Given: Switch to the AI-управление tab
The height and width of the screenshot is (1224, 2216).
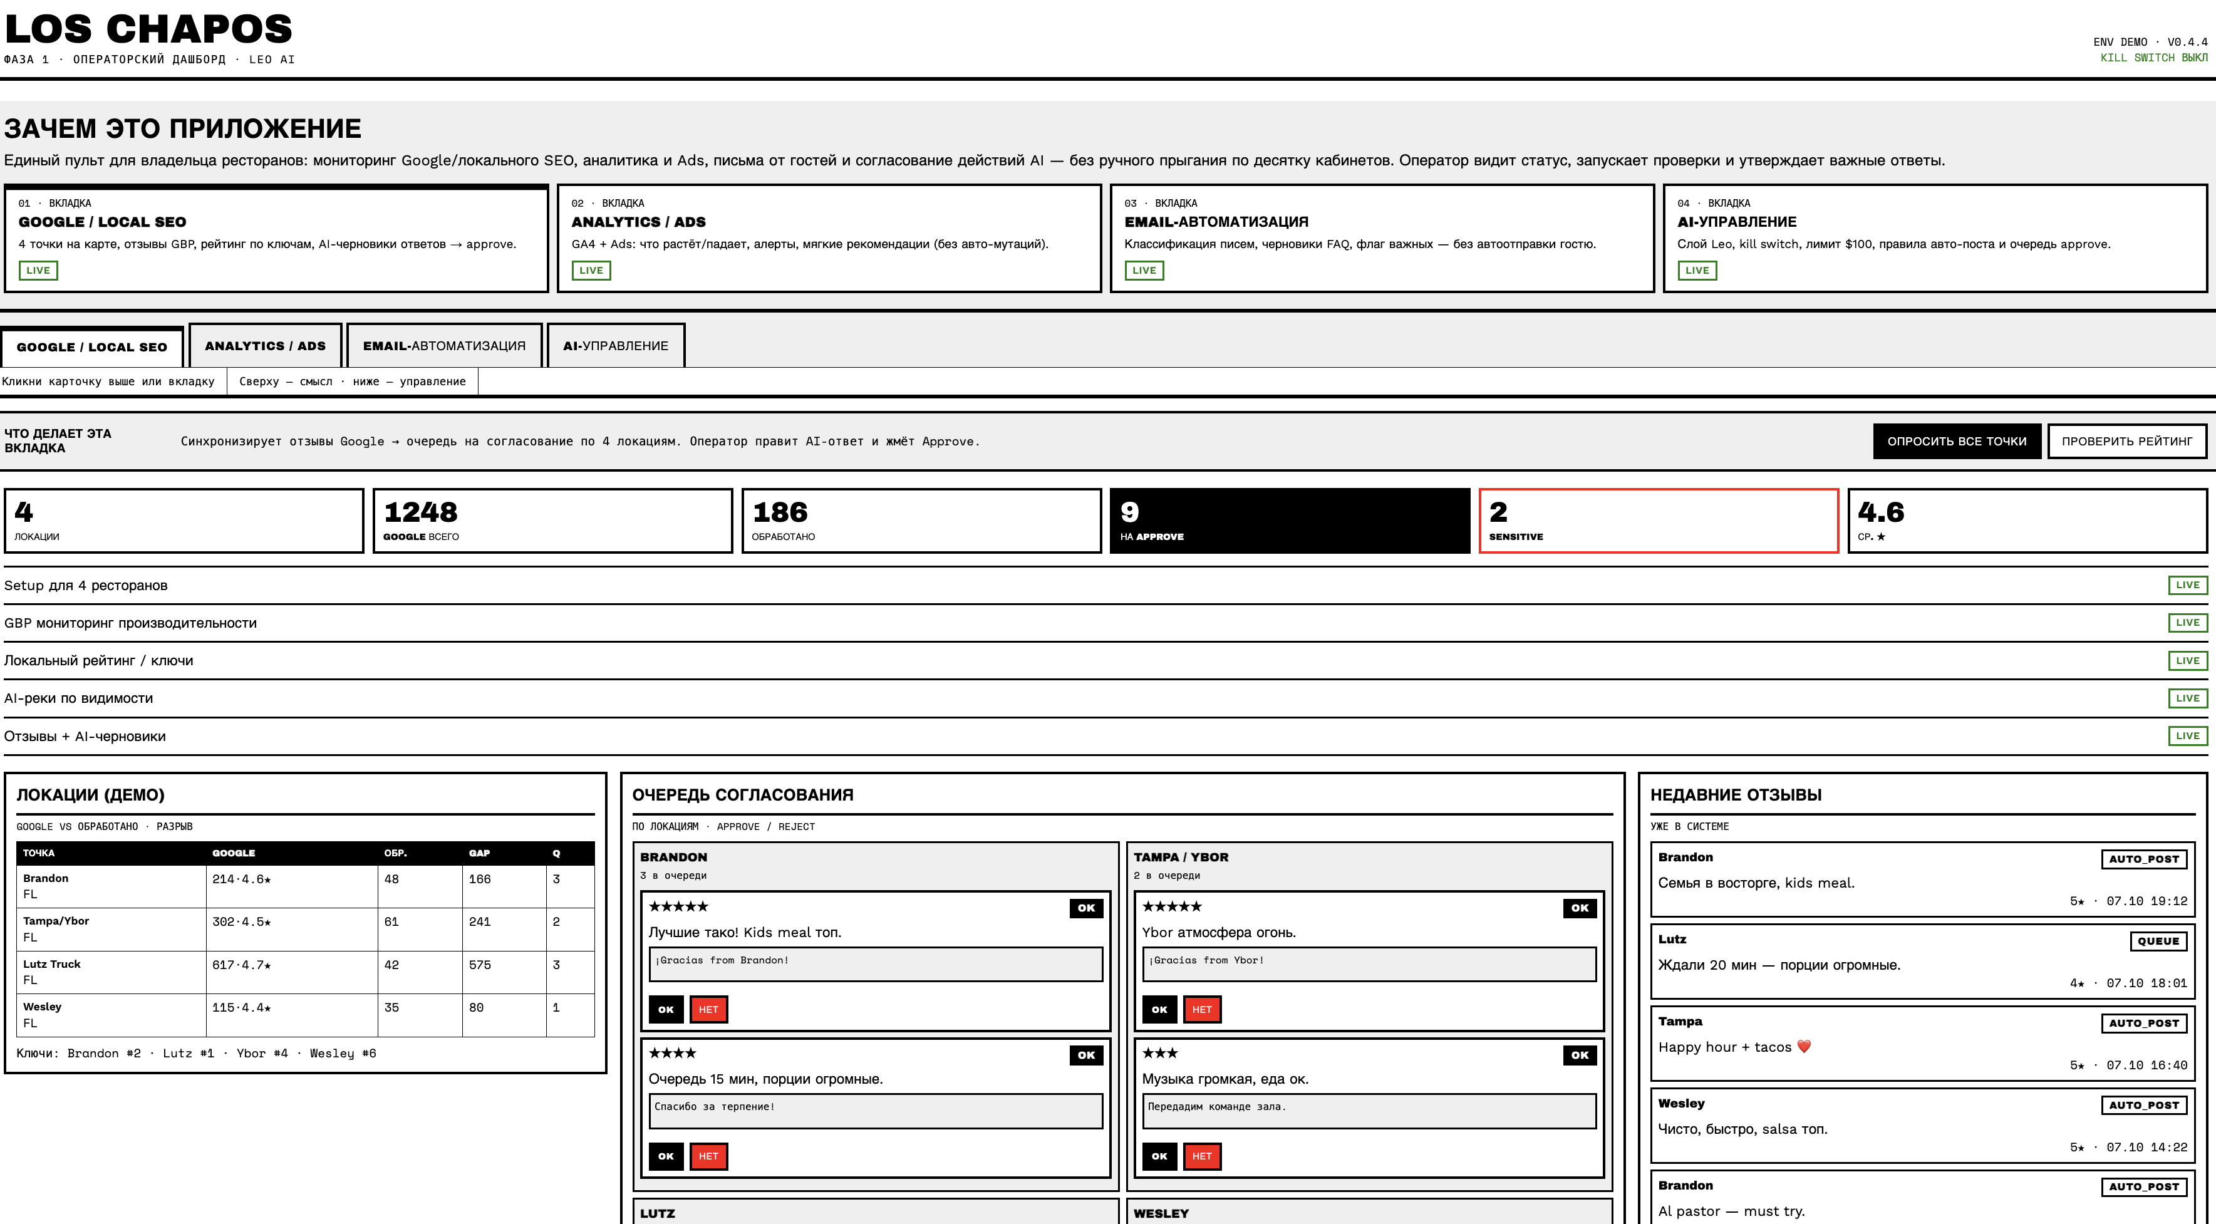Looking at the screenshot, I should click(x=616, y=346).
